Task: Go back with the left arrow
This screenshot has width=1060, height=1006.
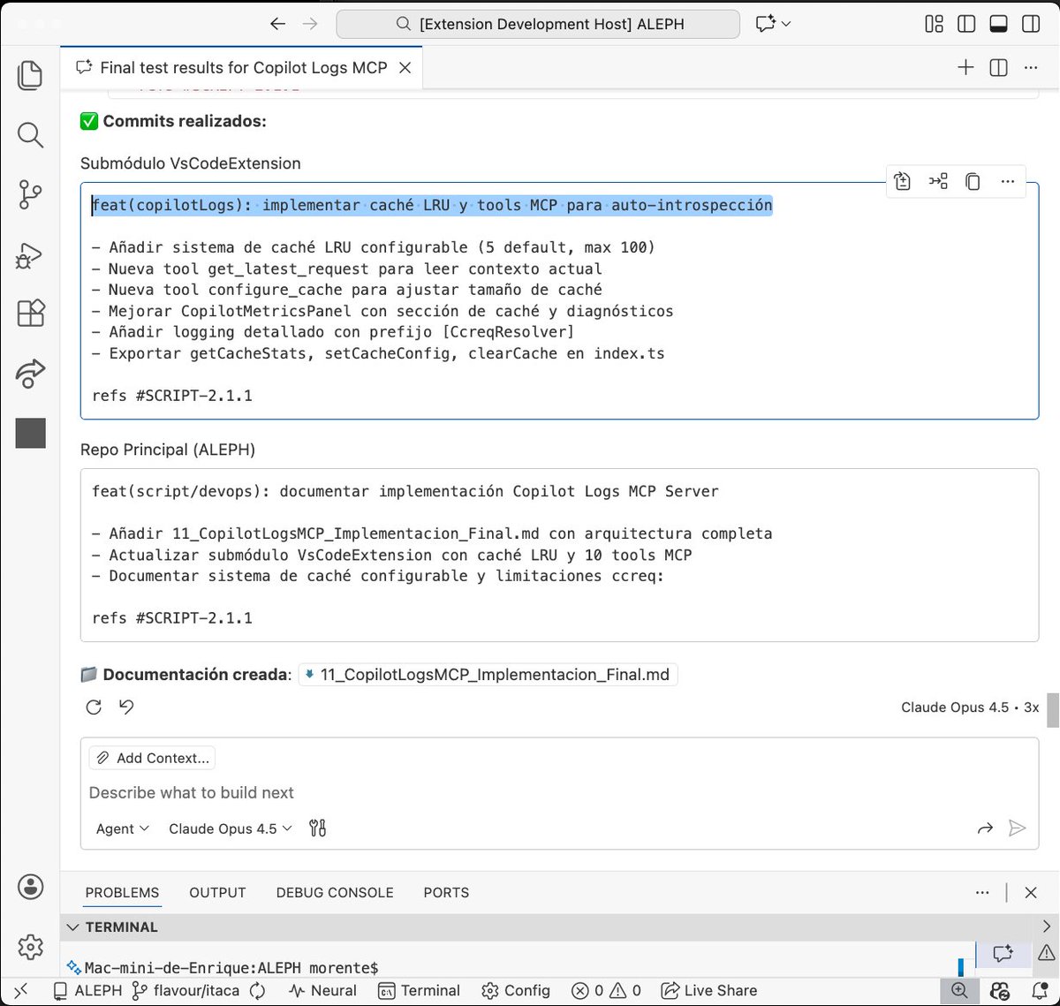Action: [277, 24]
